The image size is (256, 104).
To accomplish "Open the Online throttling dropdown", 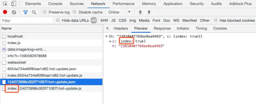I will pos(119,12).
